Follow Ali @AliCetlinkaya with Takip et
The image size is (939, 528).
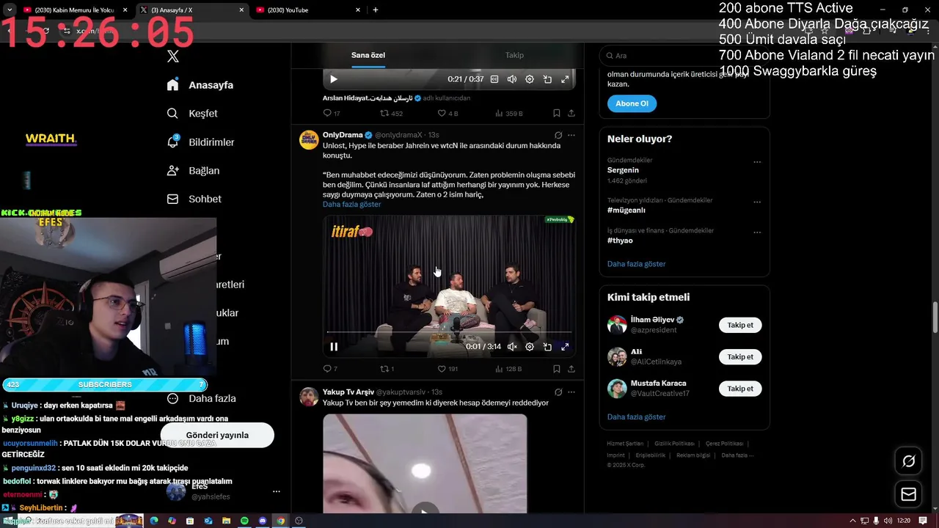(x=740, y=356)
